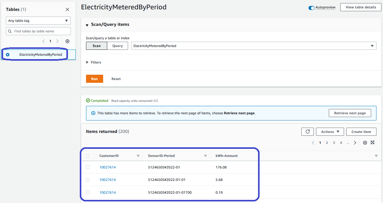
Task: Close the Tables side panel
Action: click(x=67, y=10)
